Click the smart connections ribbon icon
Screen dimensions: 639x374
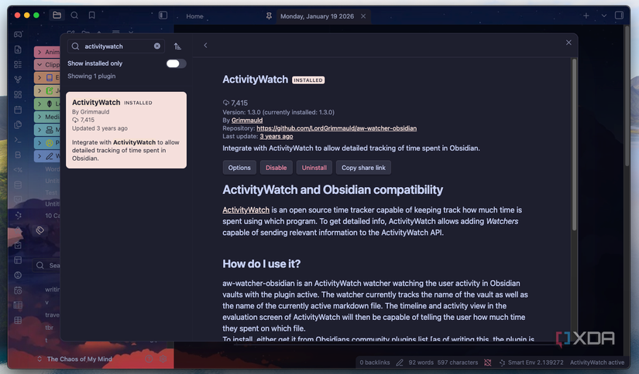click(18, 215)
